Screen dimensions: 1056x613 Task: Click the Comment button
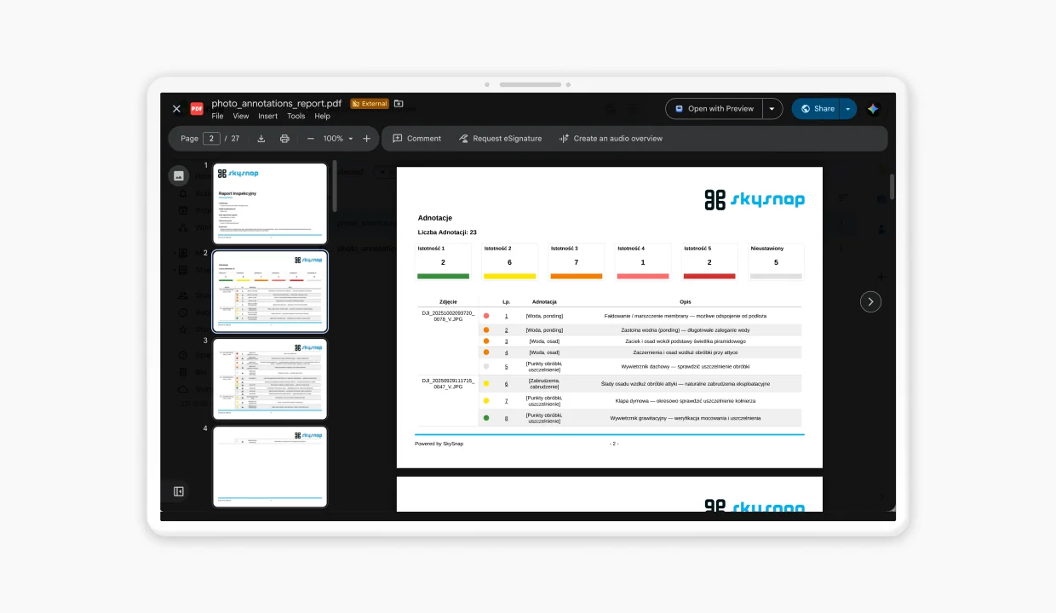pos(417,139)
